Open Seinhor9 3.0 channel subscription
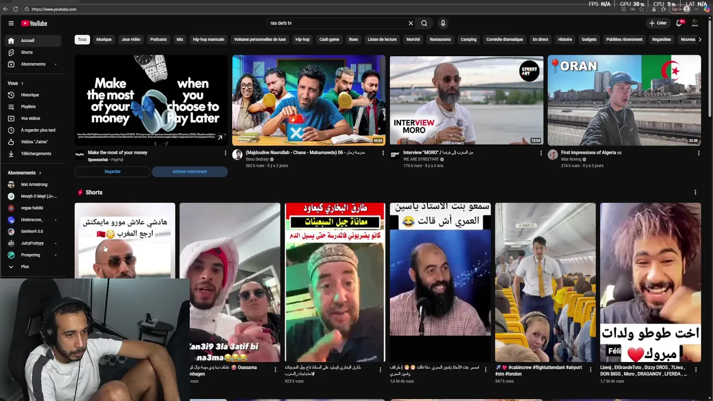Screen dimensions: 713x401 (33, 231)
